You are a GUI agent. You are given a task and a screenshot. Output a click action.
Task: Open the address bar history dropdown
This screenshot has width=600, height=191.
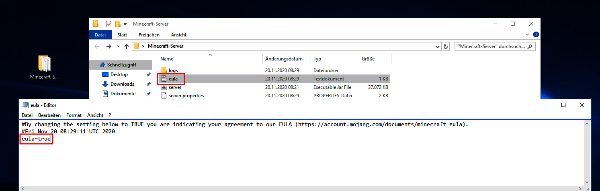[437, 46]
